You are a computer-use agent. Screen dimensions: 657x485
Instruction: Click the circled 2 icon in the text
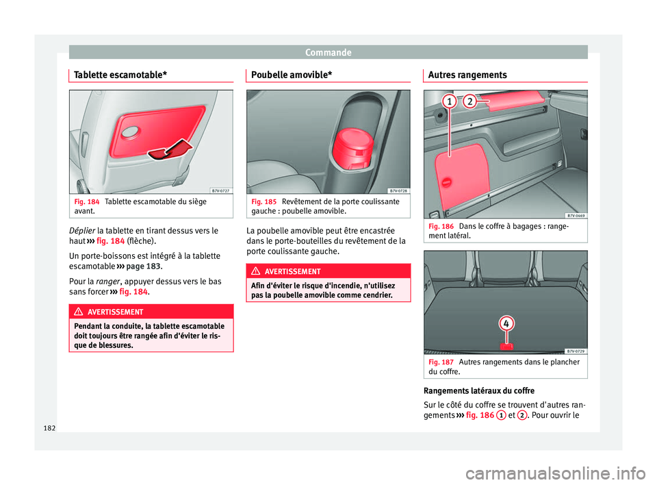(x=522, y=415)
